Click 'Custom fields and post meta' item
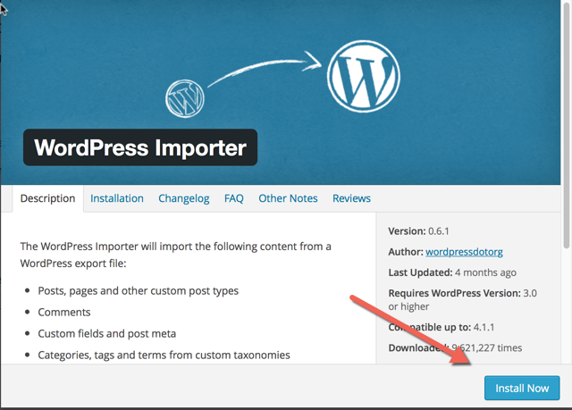This screenshot has height=410, width=572. tap(107, 333)
